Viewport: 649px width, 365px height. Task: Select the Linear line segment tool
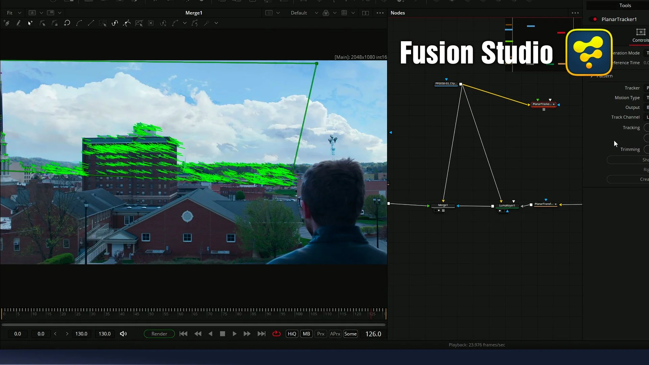pyautogui.click(x=91, y=23)
